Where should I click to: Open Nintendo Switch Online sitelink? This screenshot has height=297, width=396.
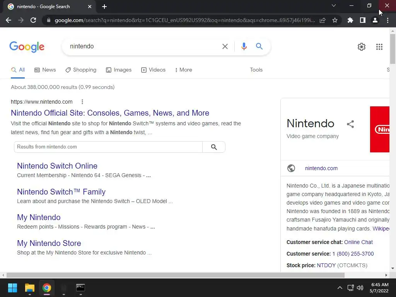(57, 166)
